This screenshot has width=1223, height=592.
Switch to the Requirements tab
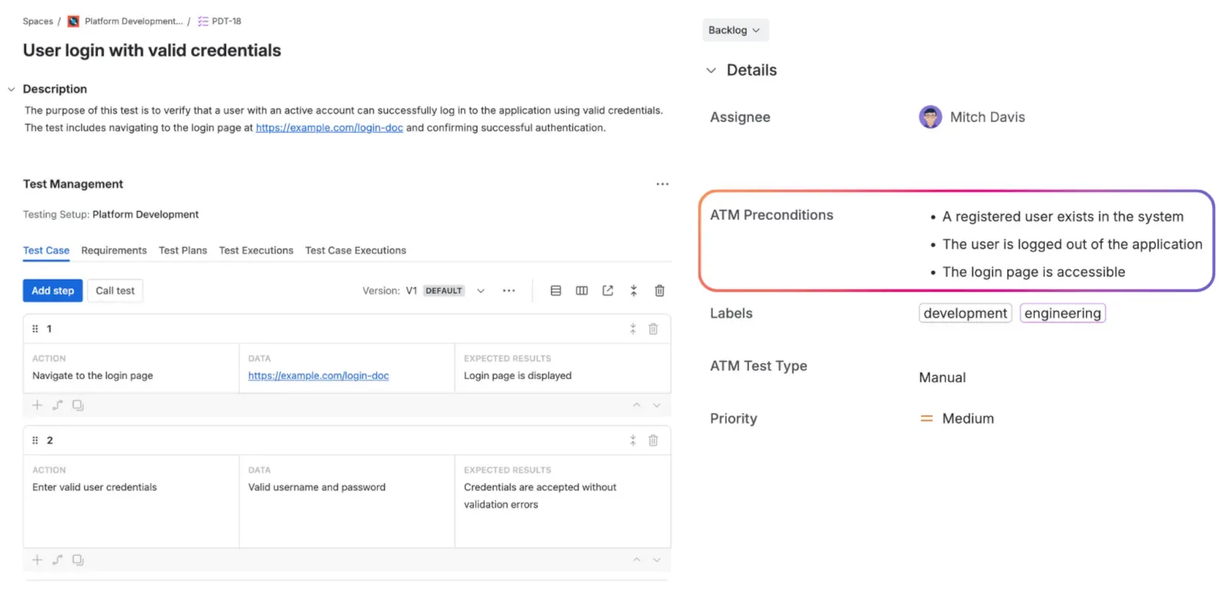coord(114,251)
